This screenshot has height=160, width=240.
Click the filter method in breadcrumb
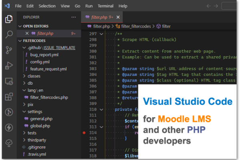(x=166, y=26)
